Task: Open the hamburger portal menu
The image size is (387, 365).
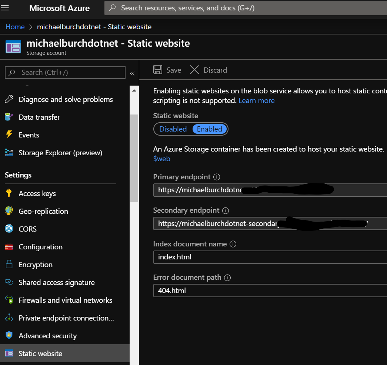Action: click(5, 8)
